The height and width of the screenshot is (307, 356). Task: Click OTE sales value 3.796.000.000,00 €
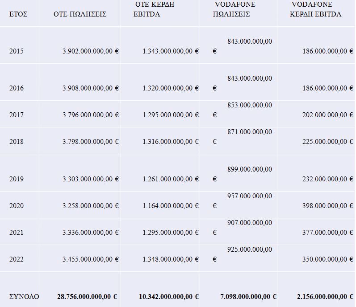pyautogui.click(x=91, y=115)
